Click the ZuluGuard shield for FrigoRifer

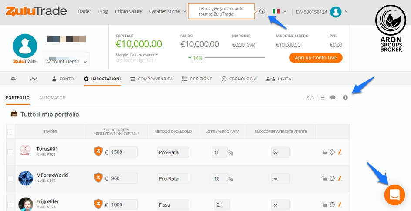98,204
